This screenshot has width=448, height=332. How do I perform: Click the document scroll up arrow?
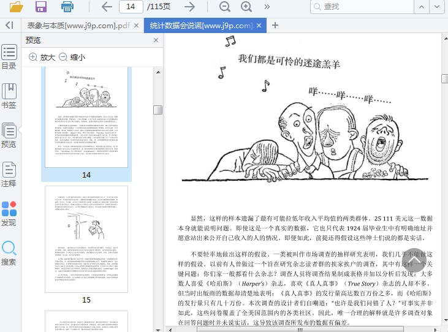pos(445,38)
